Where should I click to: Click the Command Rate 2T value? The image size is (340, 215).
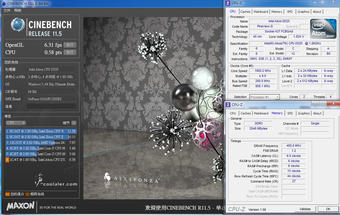[x=294, y=181]
